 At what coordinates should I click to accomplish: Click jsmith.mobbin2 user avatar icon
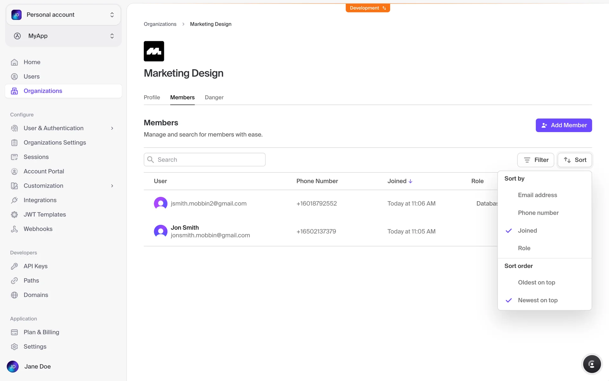(160, 203)
